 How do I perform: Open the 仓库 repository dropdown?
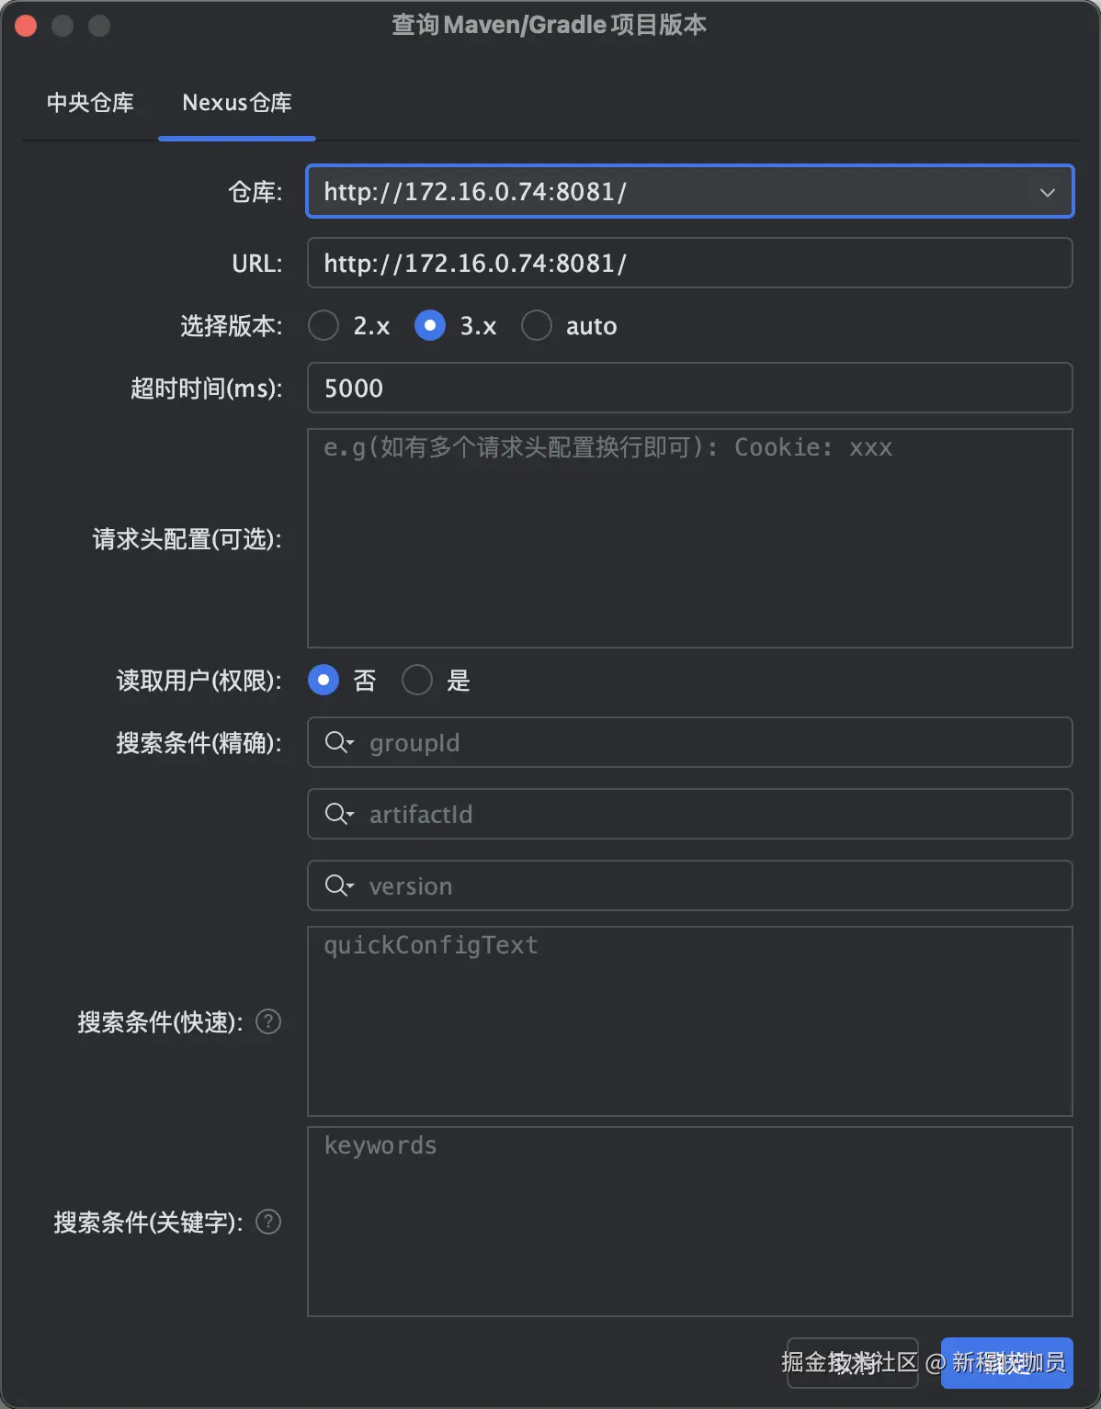tap(1047, 192)
